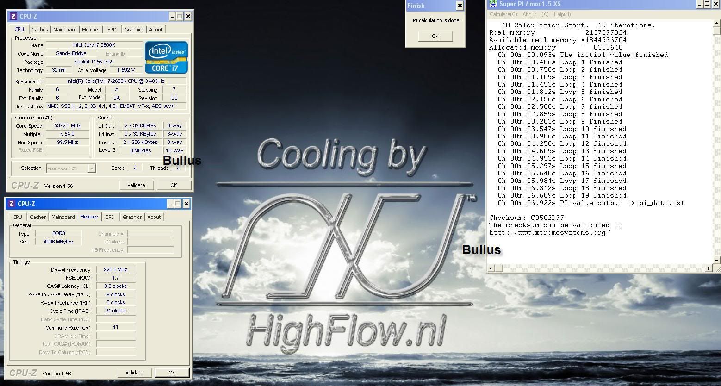The height and width of the screenshot is (386, 721).
Task: Switch to CPU tab in lower CPU-Z window
Action: 17,217
